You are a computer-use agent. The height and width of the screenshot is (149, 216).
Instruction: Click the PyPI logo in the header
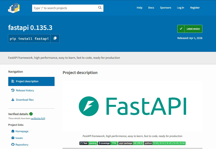pos(14,7)
